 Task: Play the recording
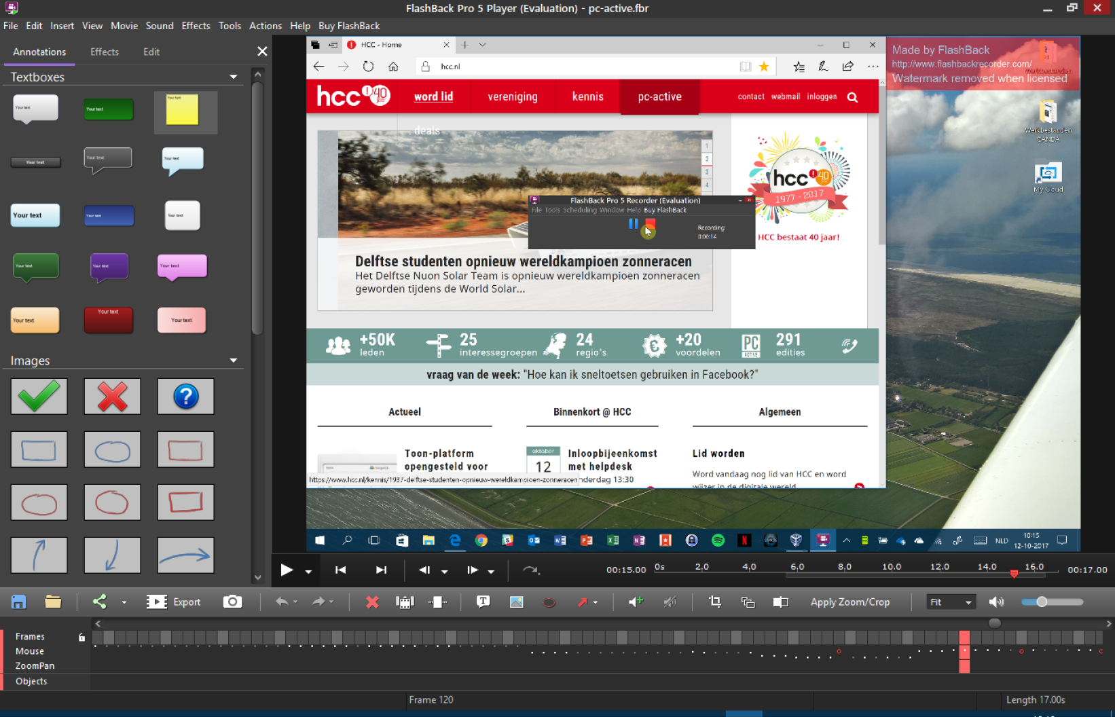click(287, 570)
